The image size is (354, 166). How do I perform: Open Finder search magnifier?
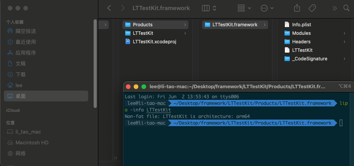pyautogui.click(x=346, y=8)
